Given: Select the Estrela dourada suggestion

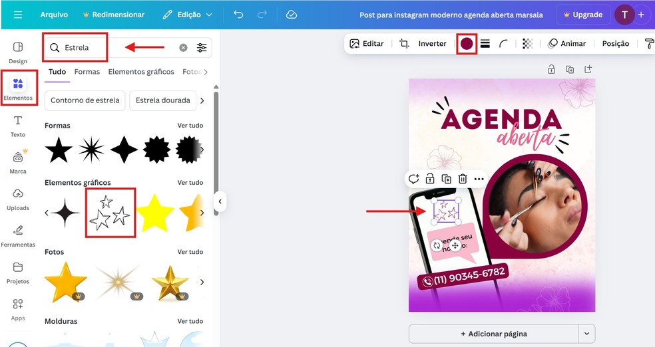Looking at the screenshot, I should [163, 100].
